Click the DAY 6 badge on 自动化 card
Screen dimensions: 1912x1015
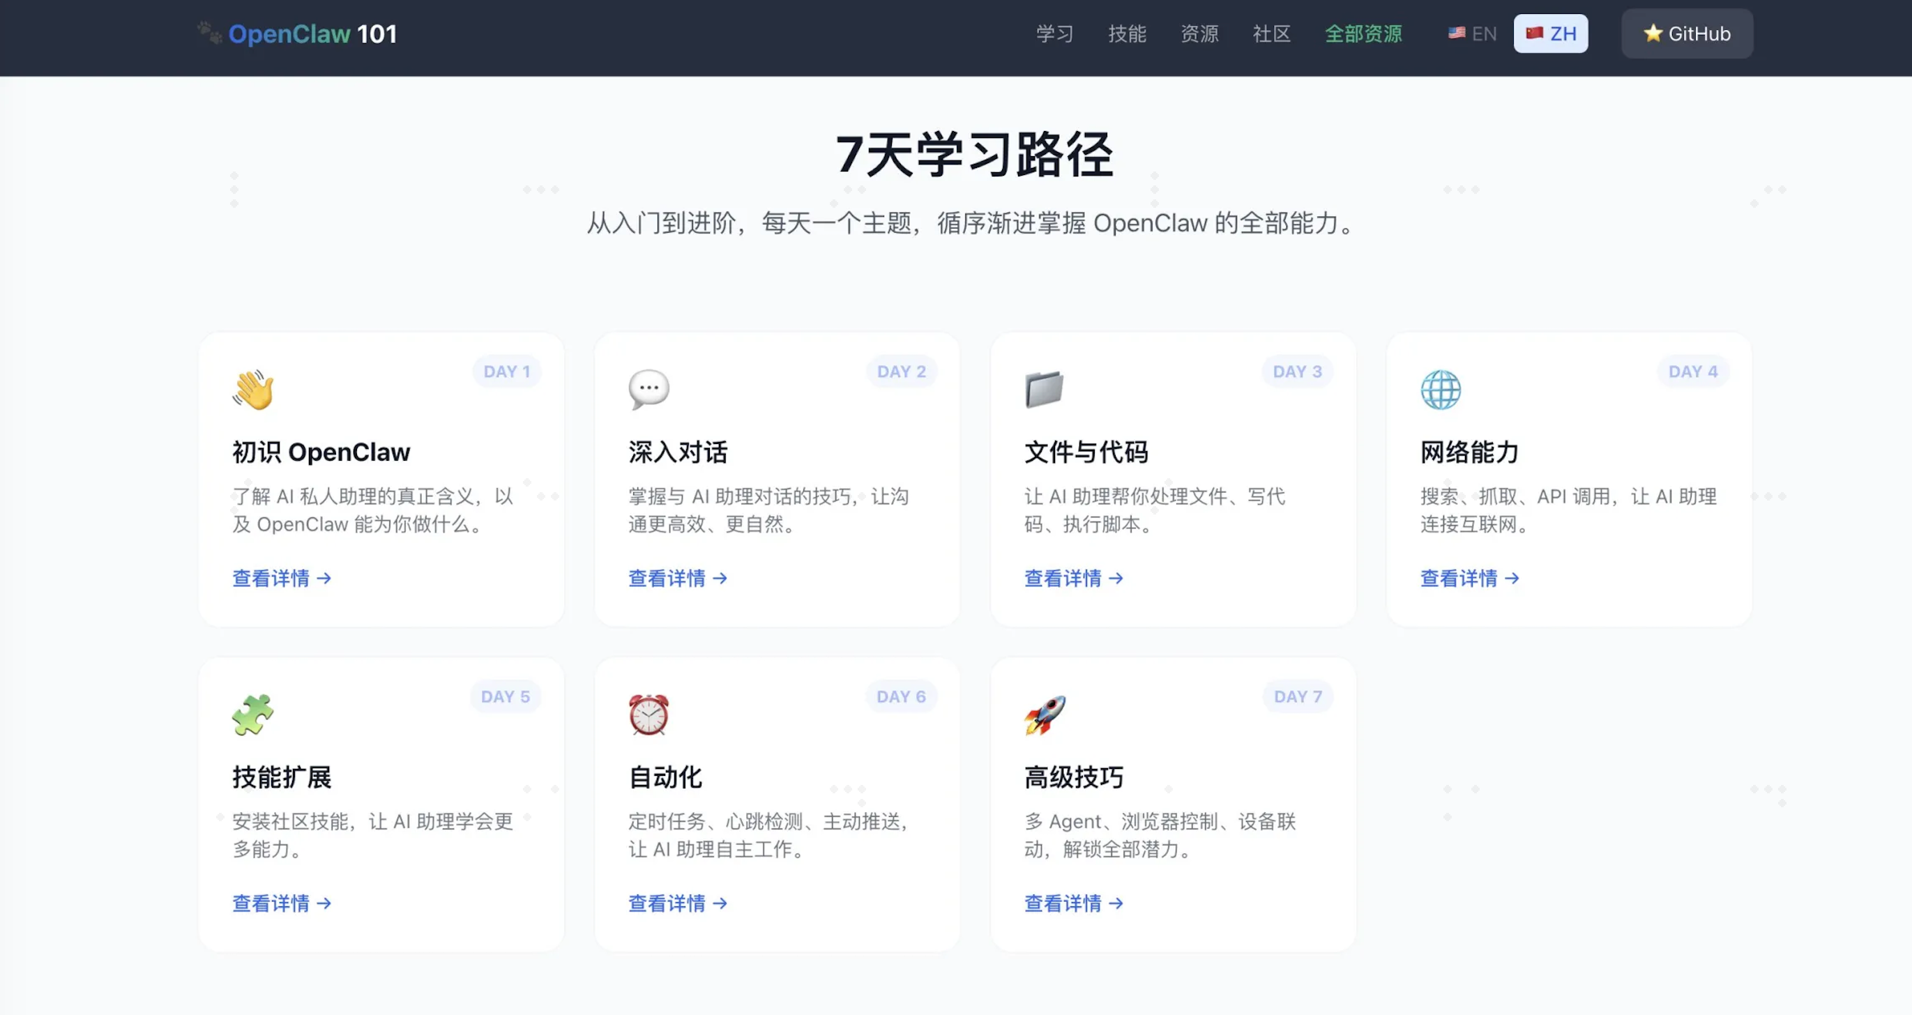[901, 696]
